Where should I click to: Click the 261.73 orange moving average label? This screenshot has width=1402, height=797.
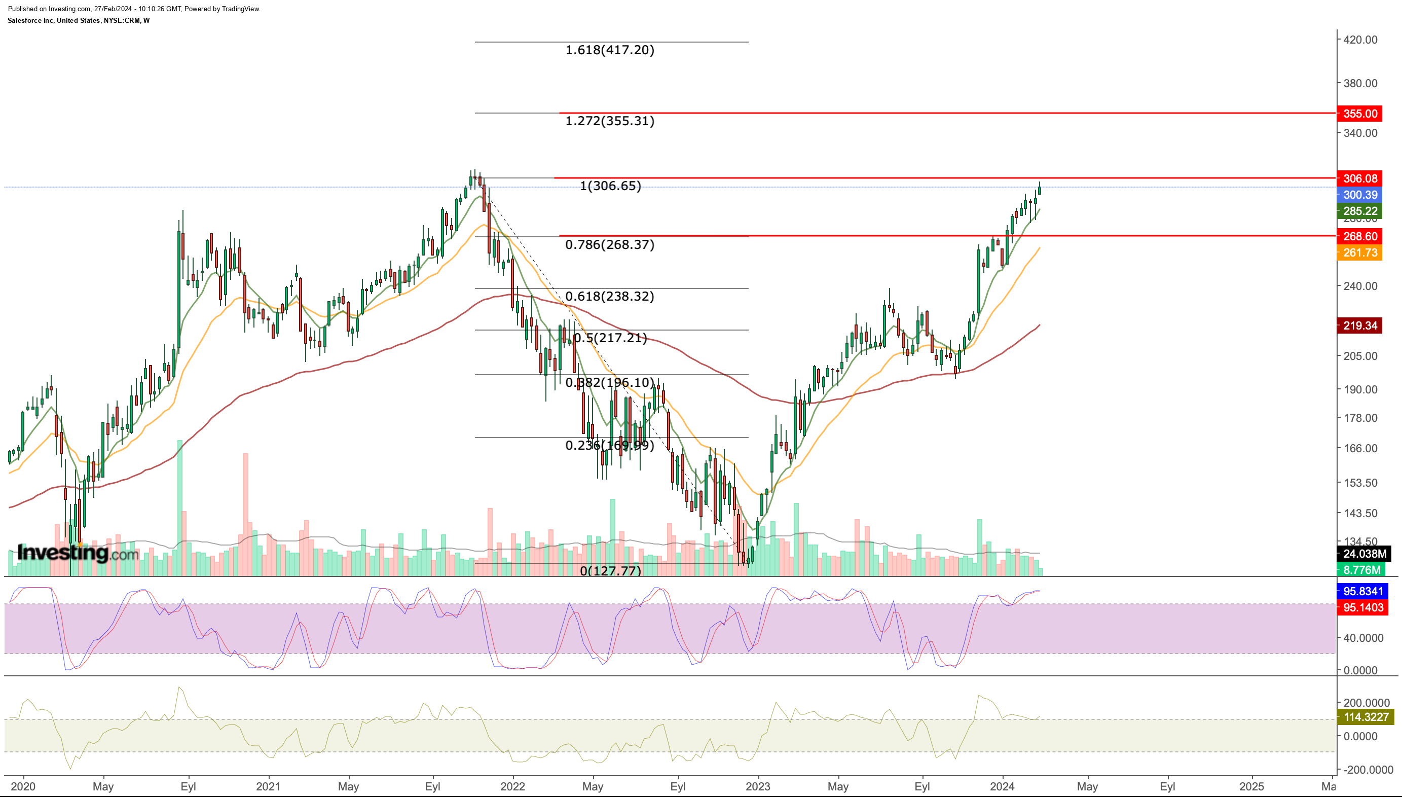click(1359, 252)
